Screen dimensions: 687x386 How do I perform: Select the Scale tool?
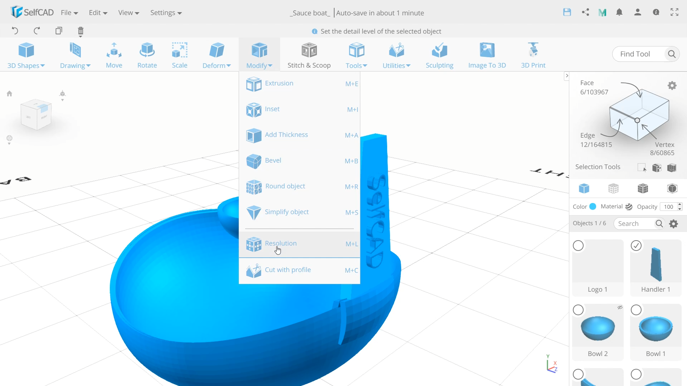tap(180, 55)
